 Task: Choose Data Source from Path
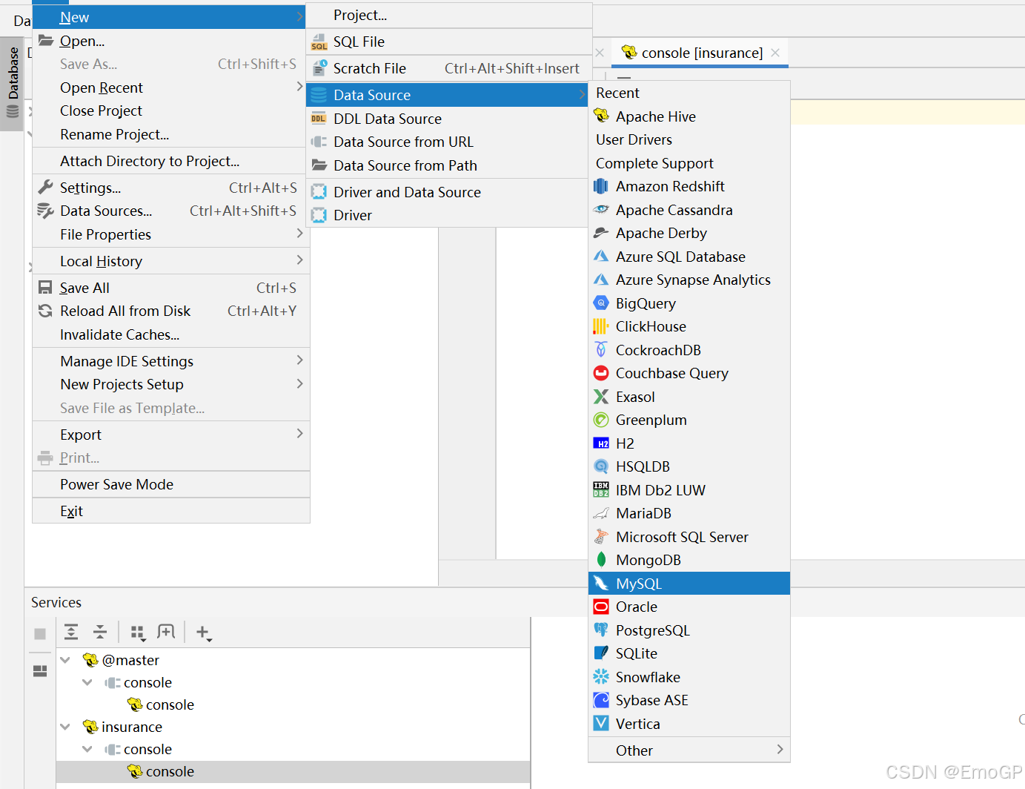point(447,165)
